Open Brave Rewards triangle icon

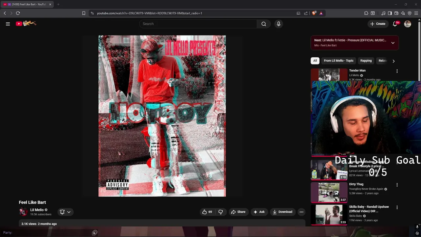click(321, 13)
